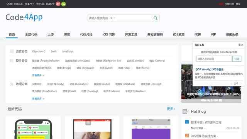Open the Navigation Bar category

pyautogui.click(x=108, y=61)
